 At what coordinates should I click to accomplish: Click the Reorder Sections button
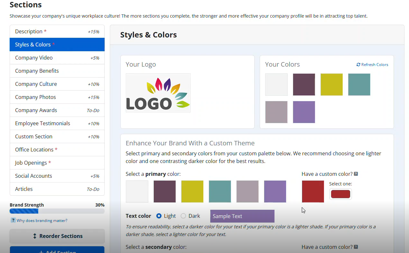pyautogui.click(x=57, y=236)
